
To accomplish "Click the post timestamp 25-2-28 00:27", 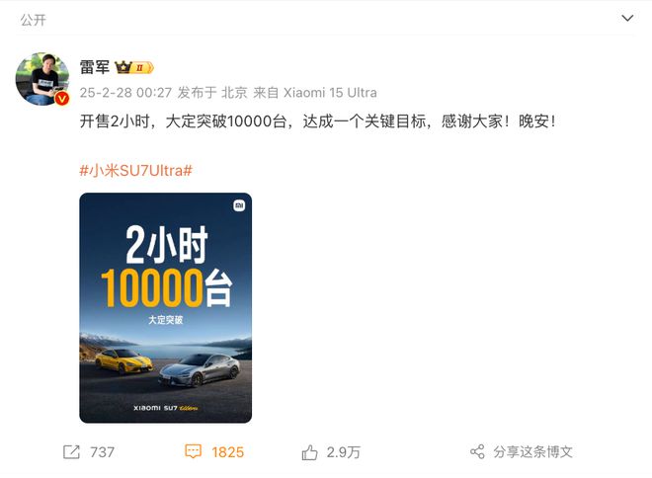I will (125, 92).
